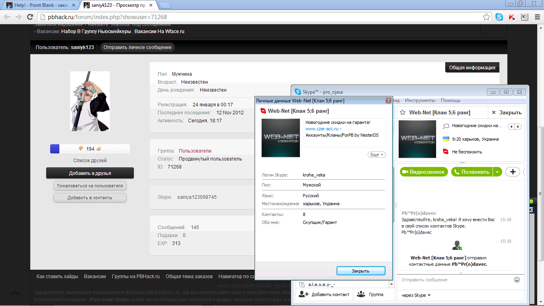This screenshot has height=306, width=544.
Task: Open Вакансии На Wface.ru link
Action: pos(159,31)
